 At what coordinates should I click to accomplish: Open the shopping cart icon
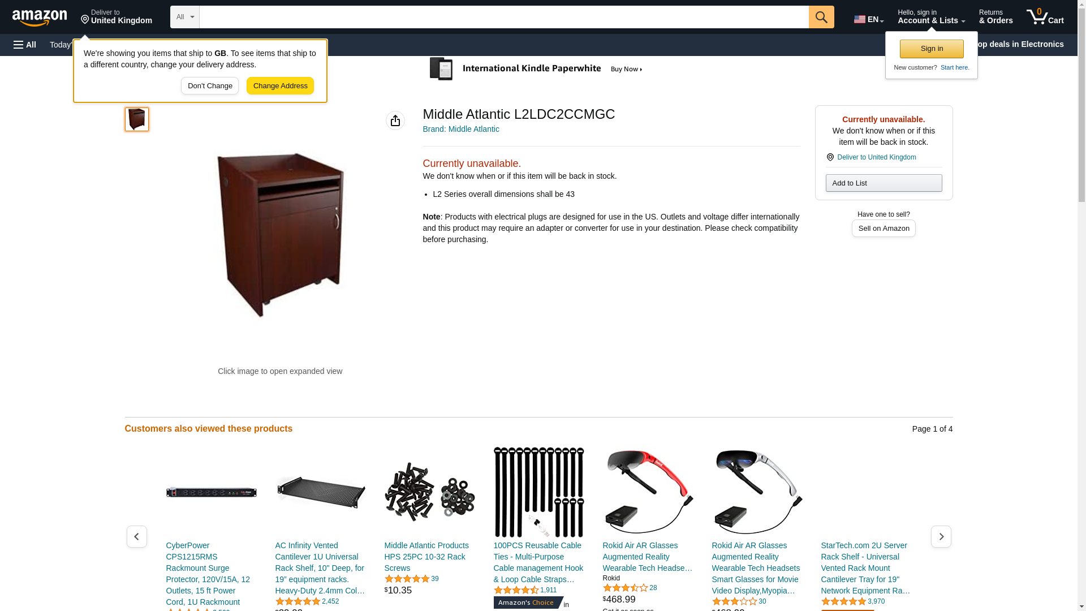(x=1045, y=17)
